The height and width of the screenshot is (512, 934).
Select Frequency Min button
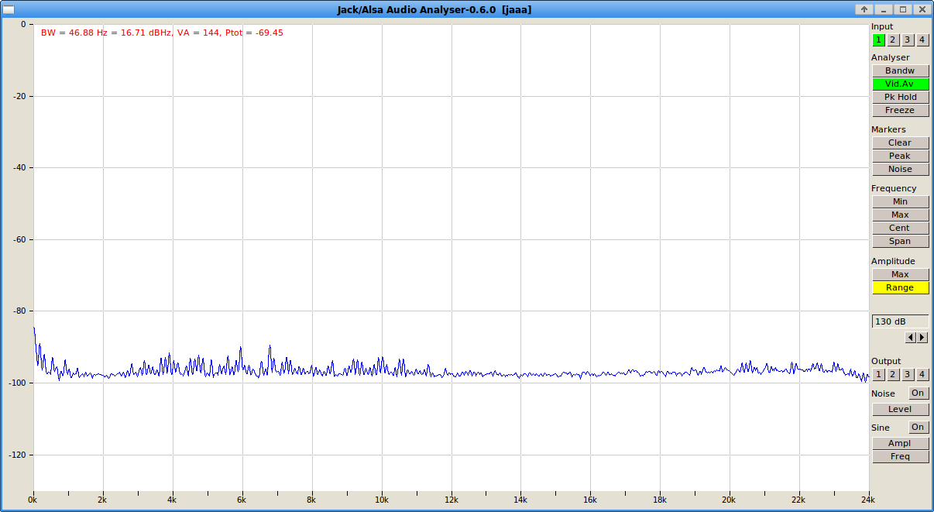tap(900, 201)
